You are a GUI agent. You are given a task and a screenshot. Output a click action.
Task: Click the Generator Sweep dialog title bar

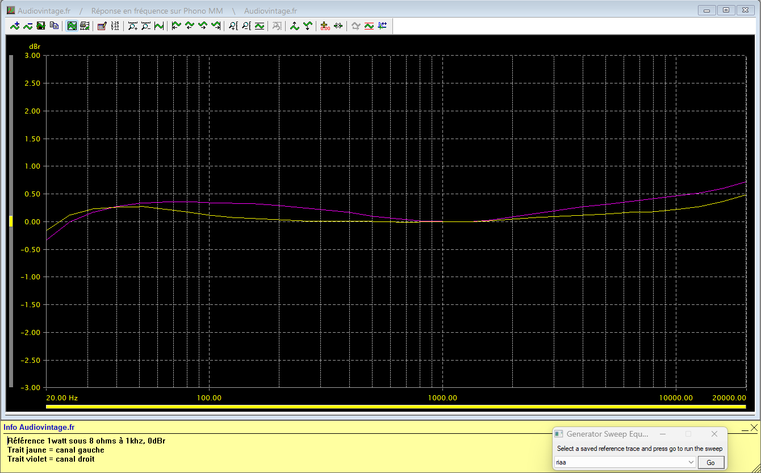pos(607,434)
